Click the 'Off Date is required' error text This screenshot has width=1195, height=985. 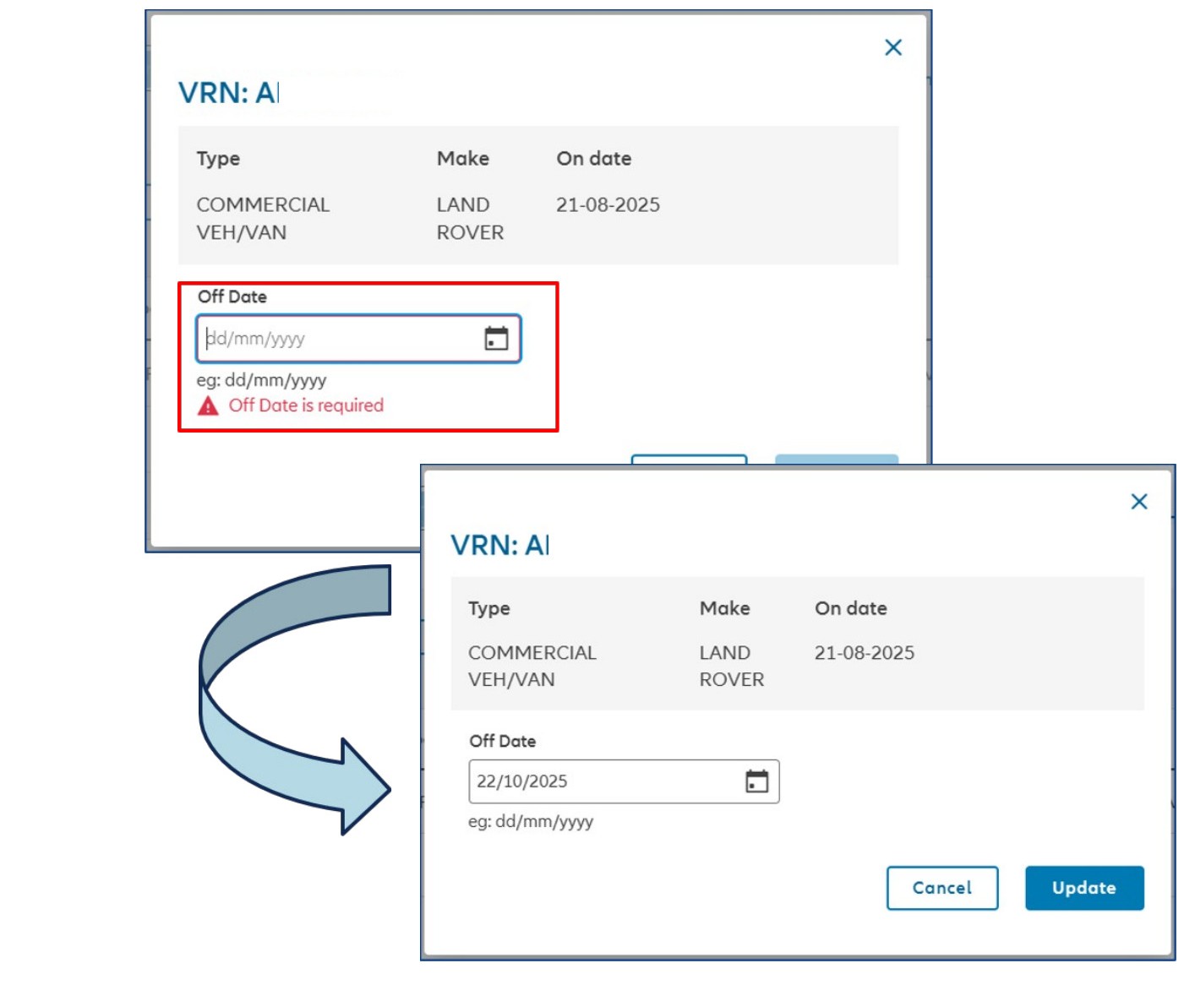306,405
